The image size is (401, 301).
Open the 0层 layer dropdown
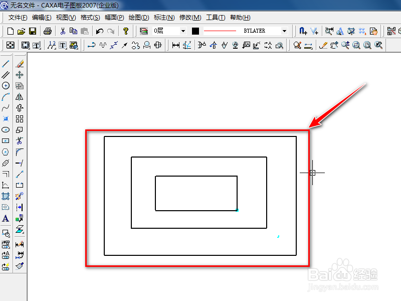[183, 31]
